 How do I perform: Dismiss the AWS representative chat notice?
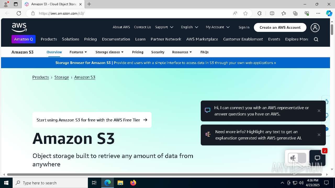coord(319,111)
